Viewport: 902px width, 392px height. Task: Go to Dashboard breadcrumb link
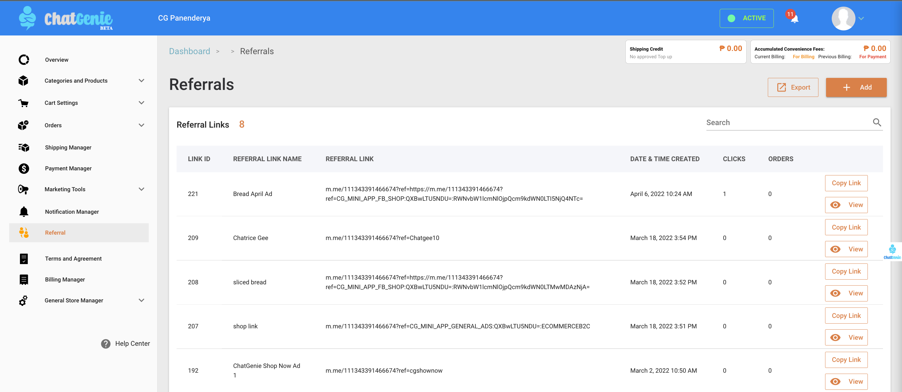point(190,51)
